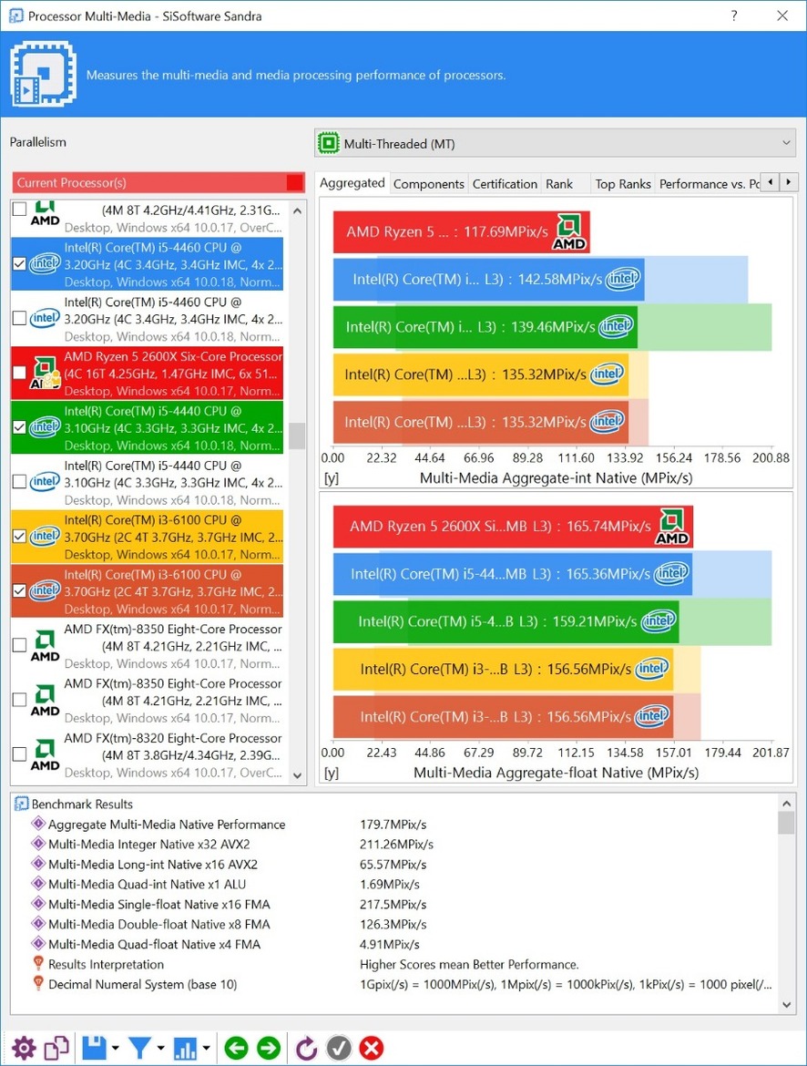
Task: Check the white-row Core i5-4440 checkbox
Action: 20,481
